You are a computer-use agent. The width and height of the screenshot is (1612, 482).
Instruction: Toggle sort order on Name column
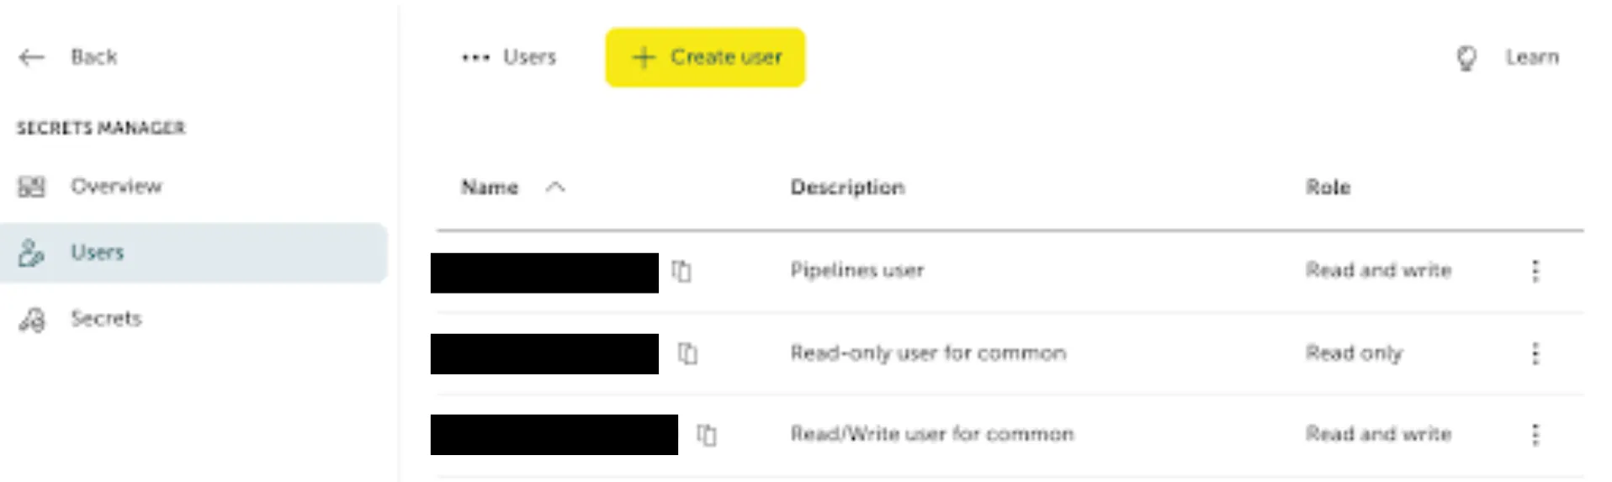click(x=555, y=188)
